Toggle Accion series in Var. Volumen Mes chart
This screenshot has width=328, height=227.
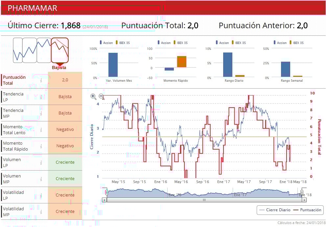point(106,43)
